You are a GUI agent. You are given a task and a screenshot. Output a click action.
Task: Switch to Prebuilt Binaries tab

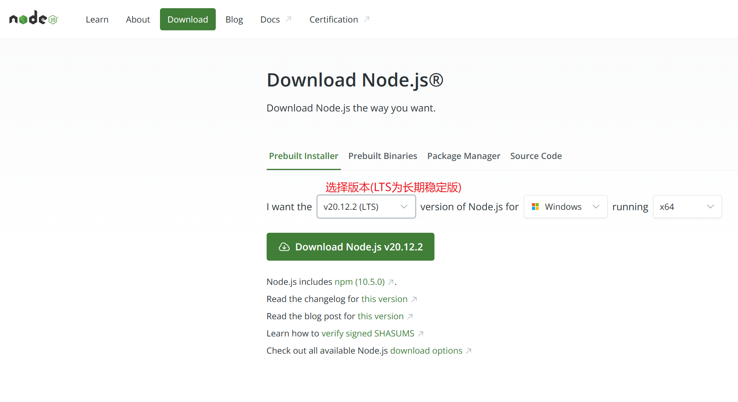383,156
